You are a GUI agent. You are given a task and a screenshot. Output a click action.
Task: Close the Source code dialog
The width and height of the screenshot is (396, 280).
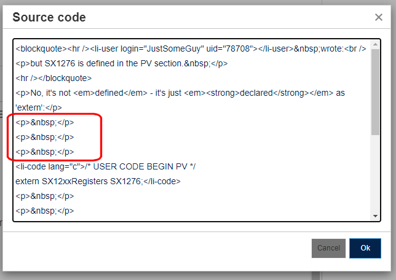coord(379,17)
